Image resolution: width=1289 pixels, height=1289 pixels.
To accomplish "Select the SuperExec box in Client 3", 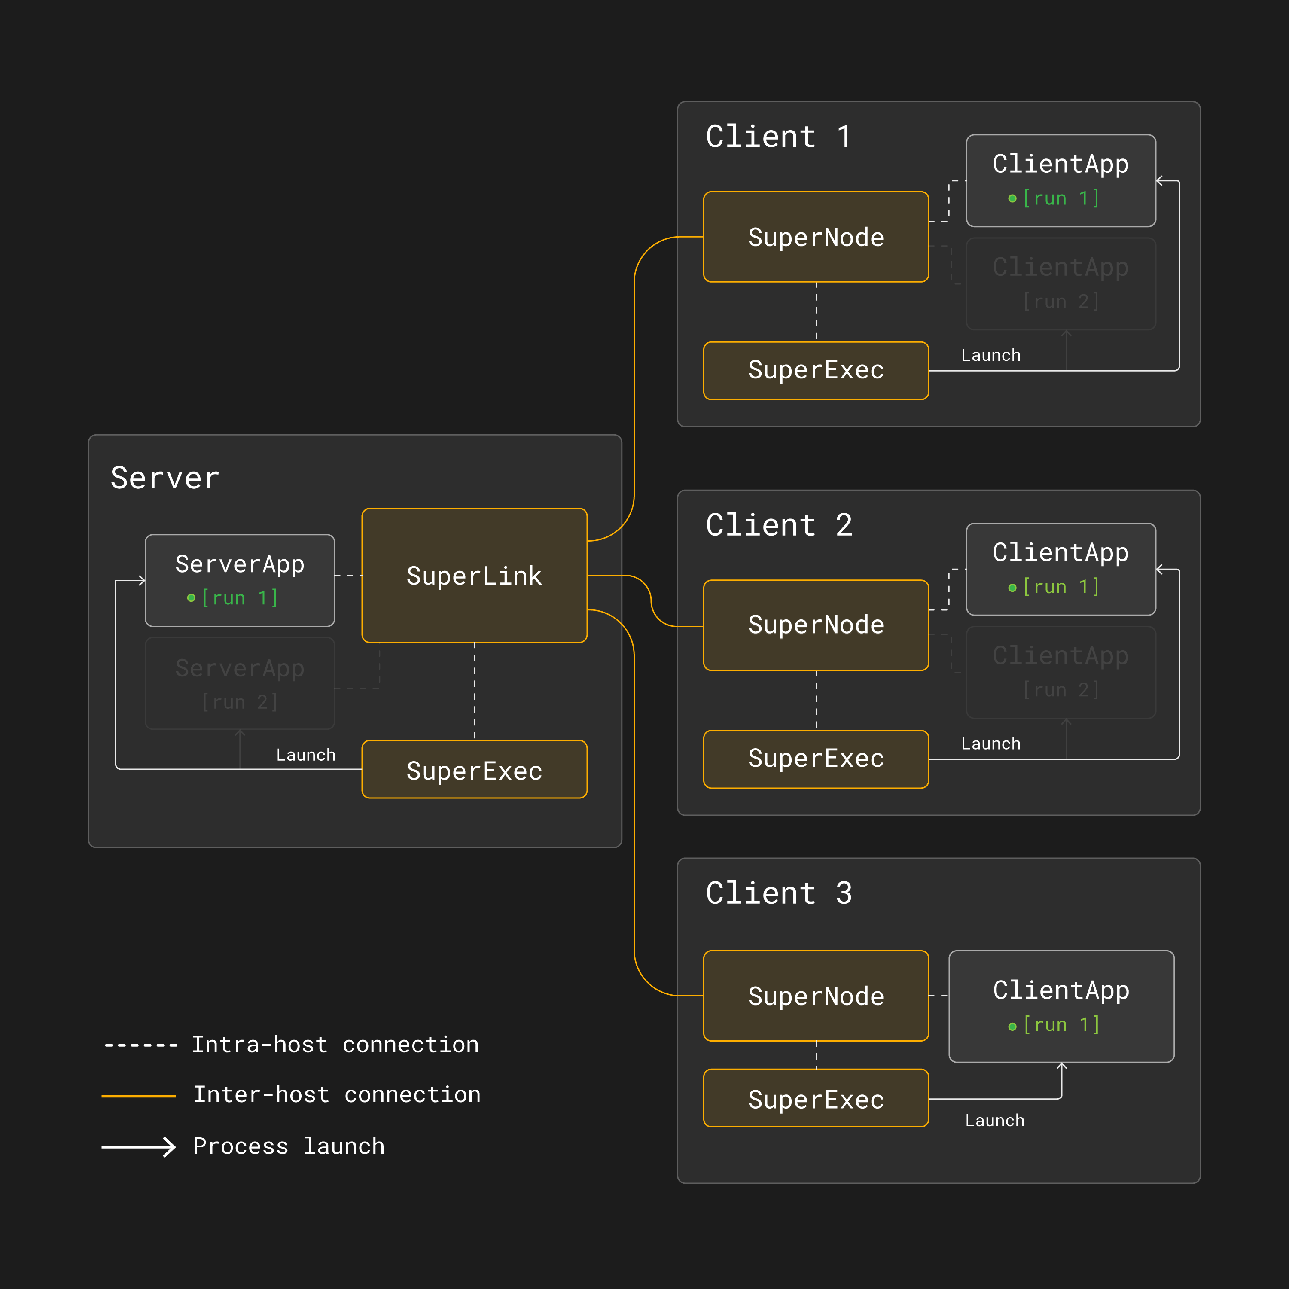I will click(x=816, y=1098).
